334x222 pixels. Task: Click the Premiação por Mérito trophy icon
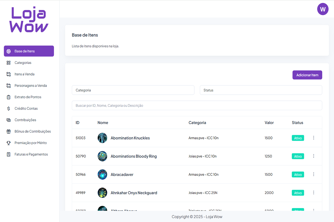click(x=9, y=143)
